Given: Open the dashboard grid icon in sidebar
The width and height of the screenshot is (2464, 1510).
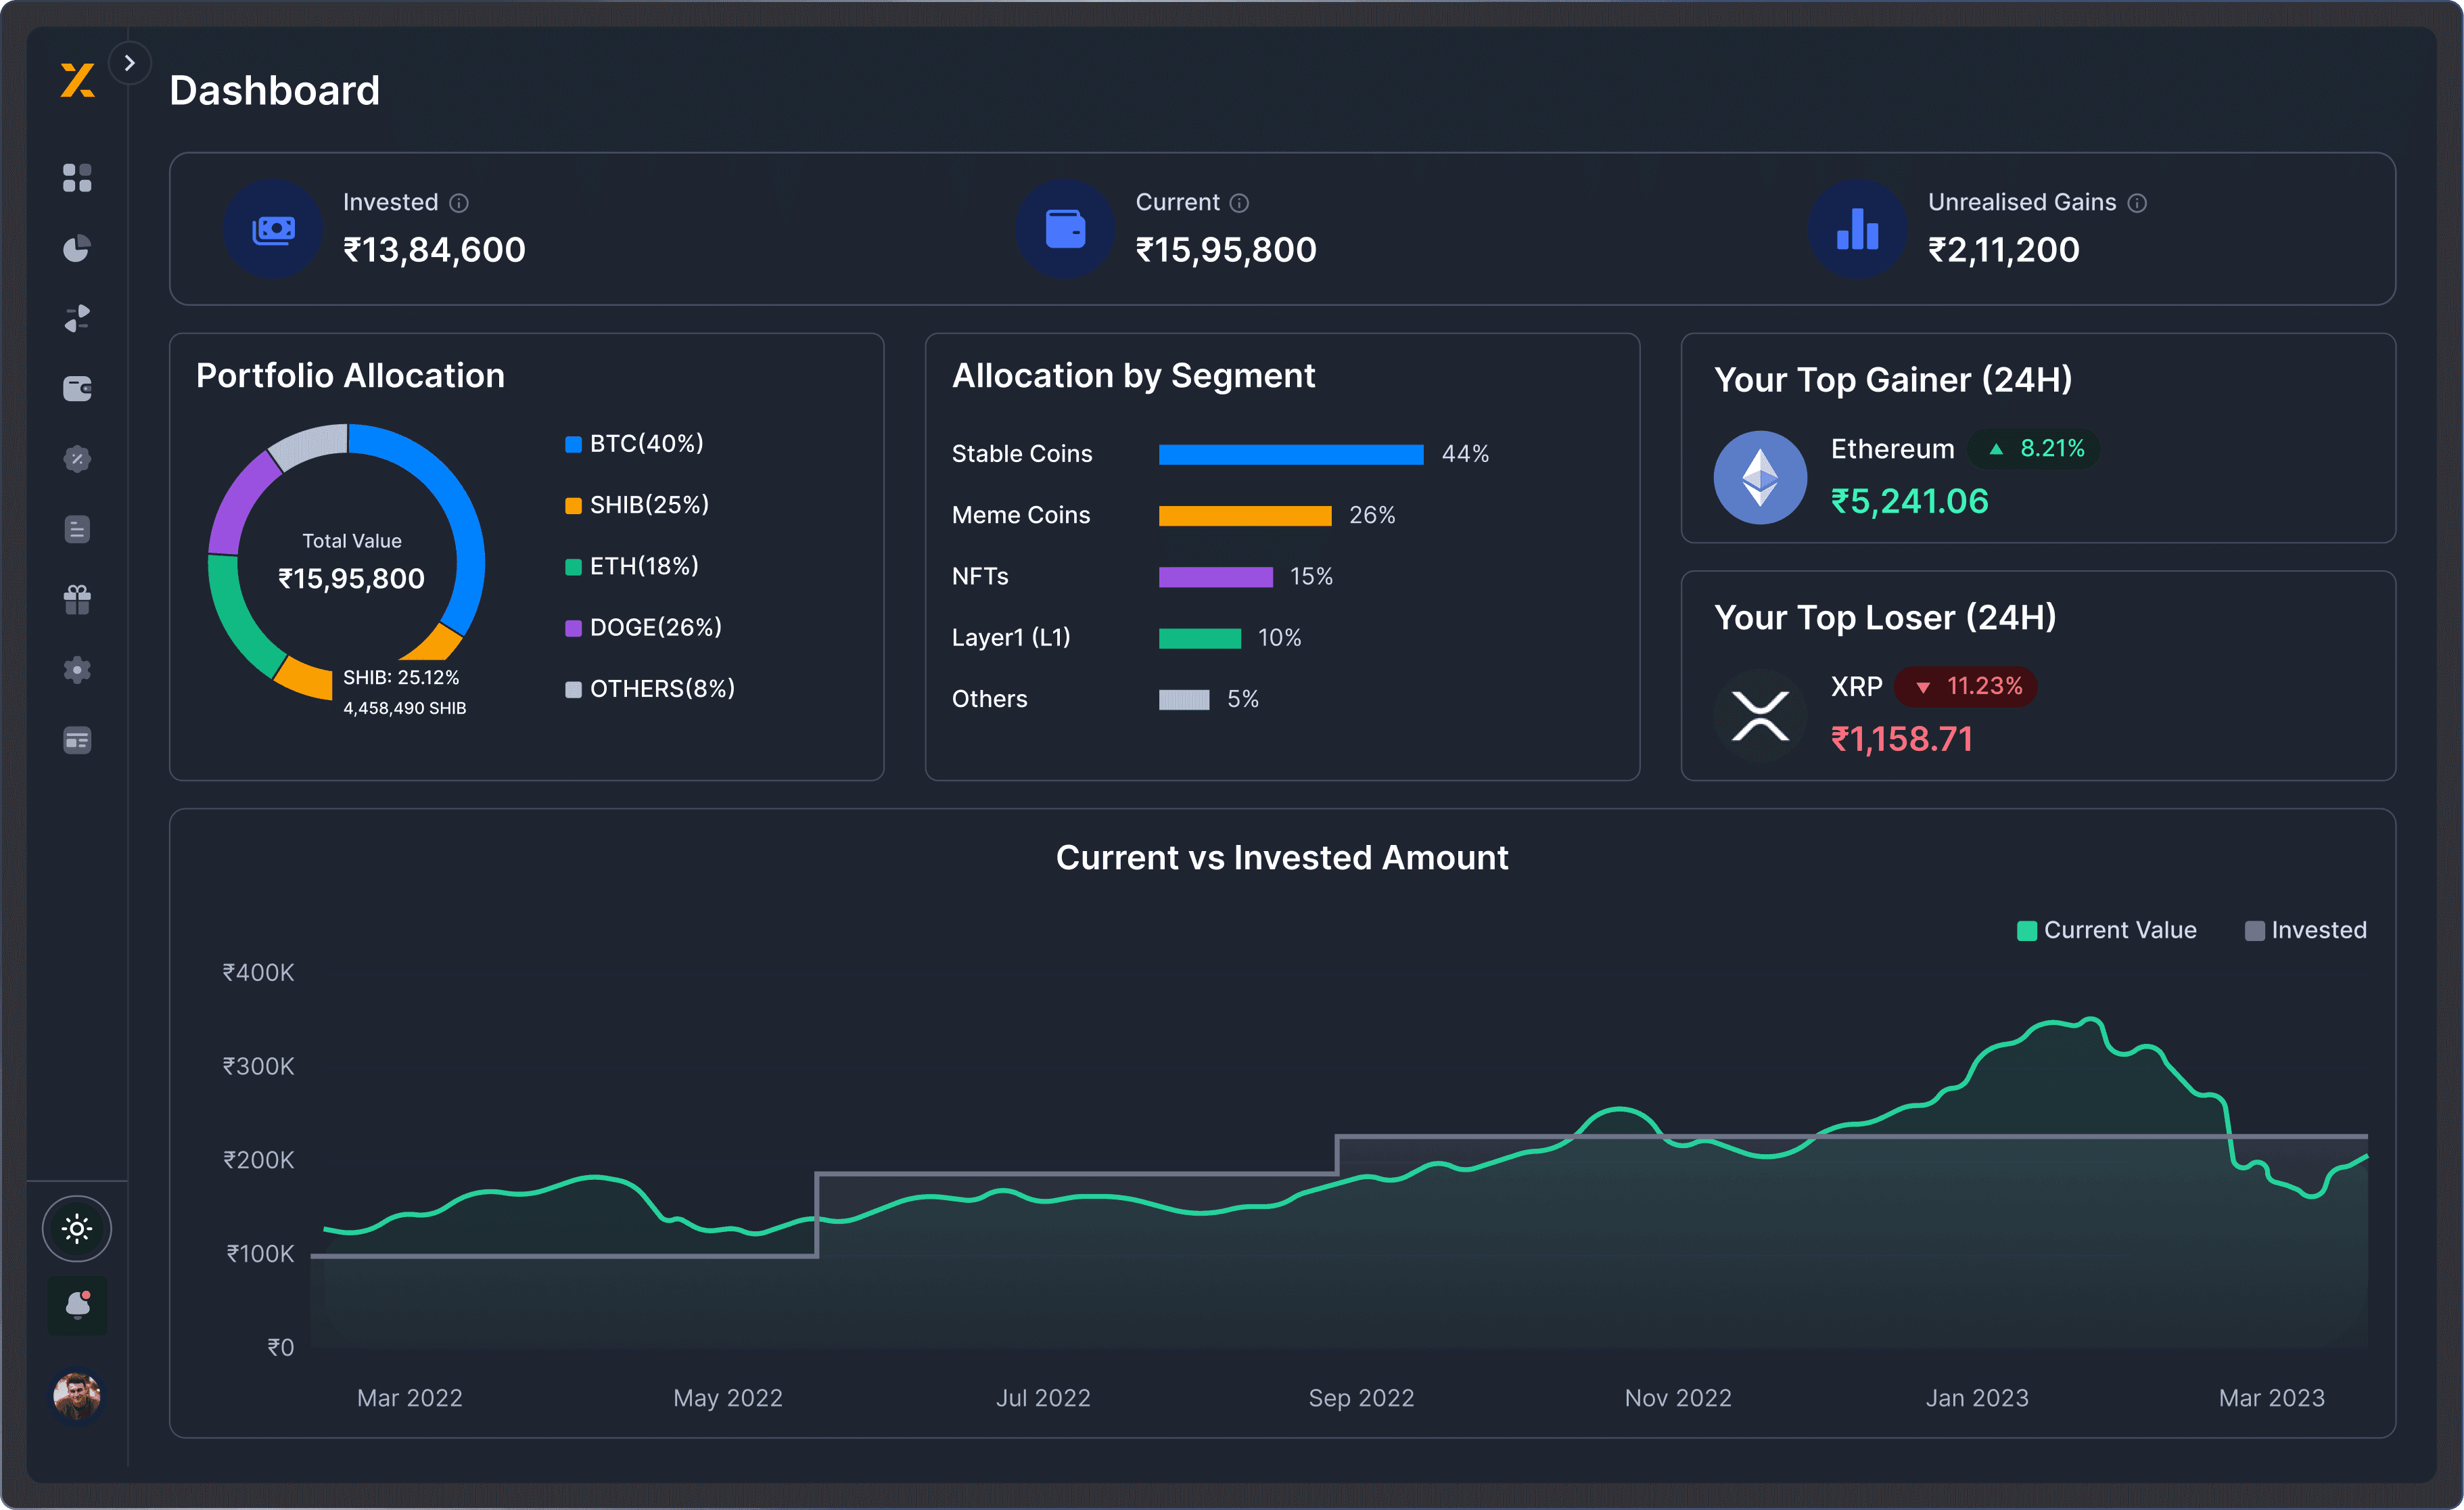Looking at the screenshot, I should pyautogui.click(x=77, y=178).
